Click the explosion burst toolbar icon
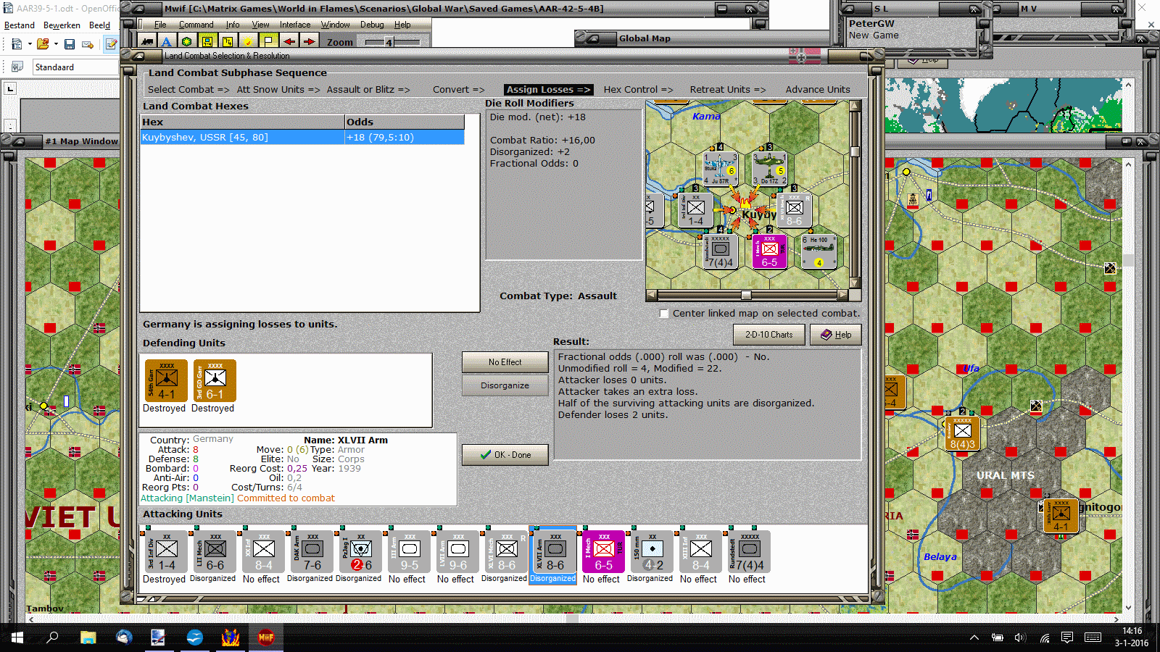The image size is (1160, 652). coord(248,42)
